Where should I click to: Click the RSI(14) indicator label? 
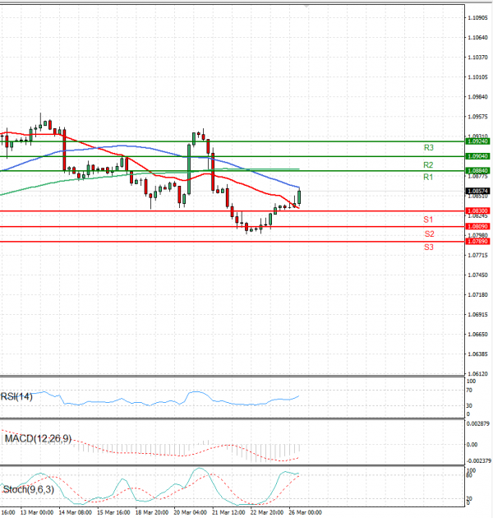point(16,396)
